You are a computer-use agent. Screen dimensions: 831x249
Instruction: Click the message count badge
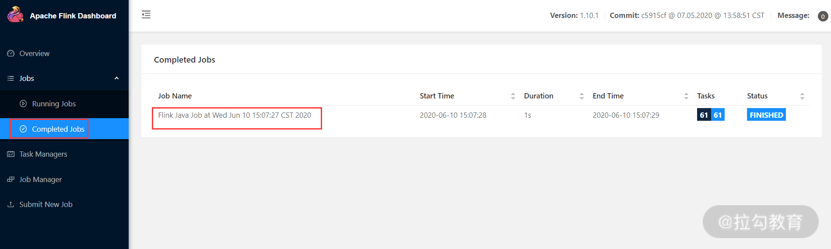pos(823,16)
